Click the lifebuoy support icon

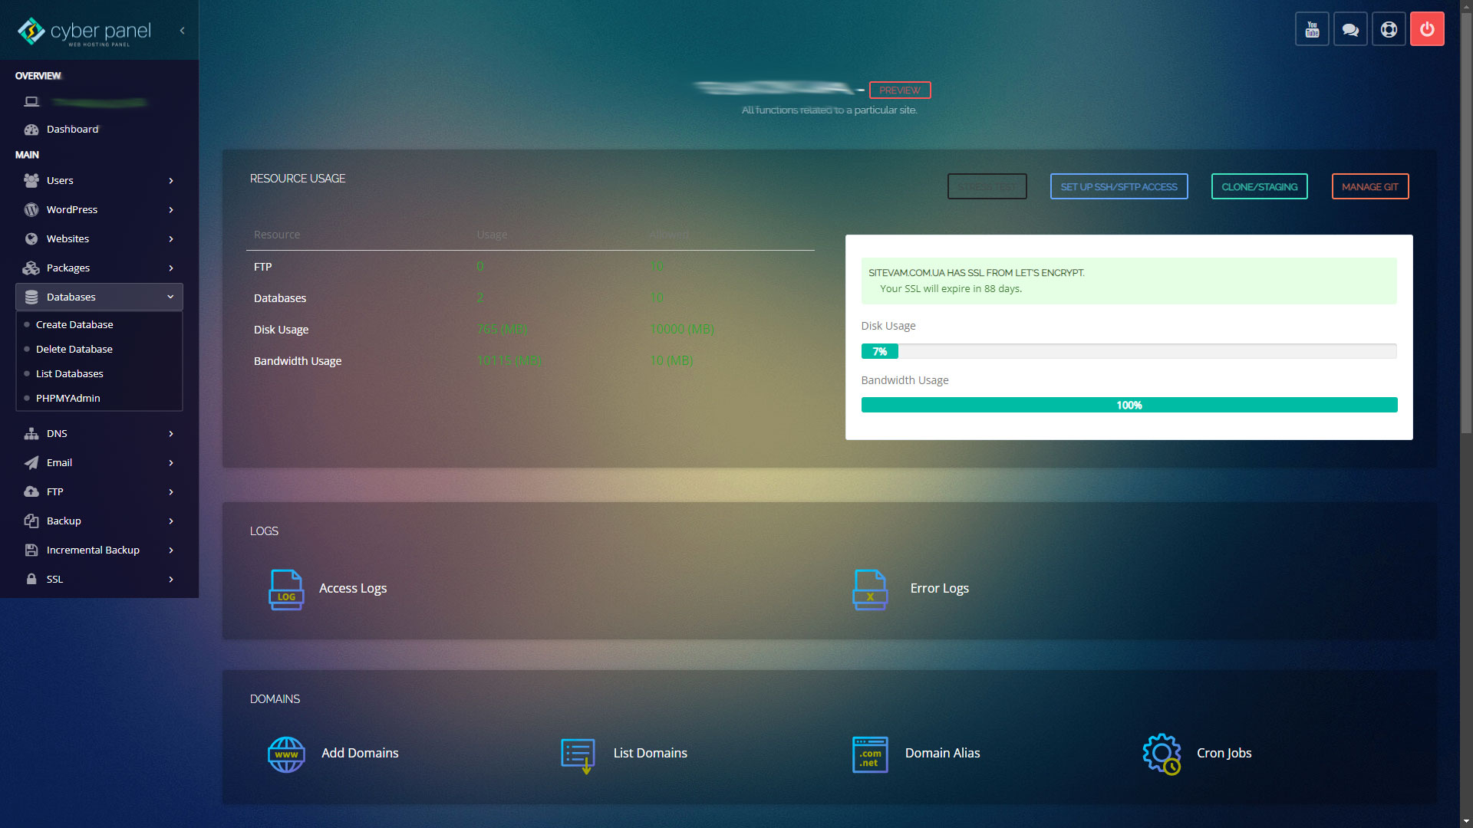click(1389, 29)
